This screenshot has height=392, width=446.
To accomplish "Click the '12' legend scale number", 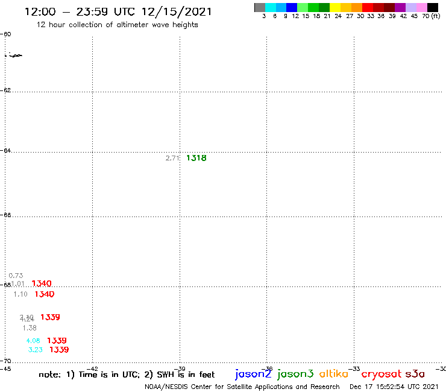I will click(x=295, y=16).
